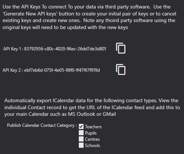Click the Schools label text
This screenshot has width=184, height=154.
92,146
